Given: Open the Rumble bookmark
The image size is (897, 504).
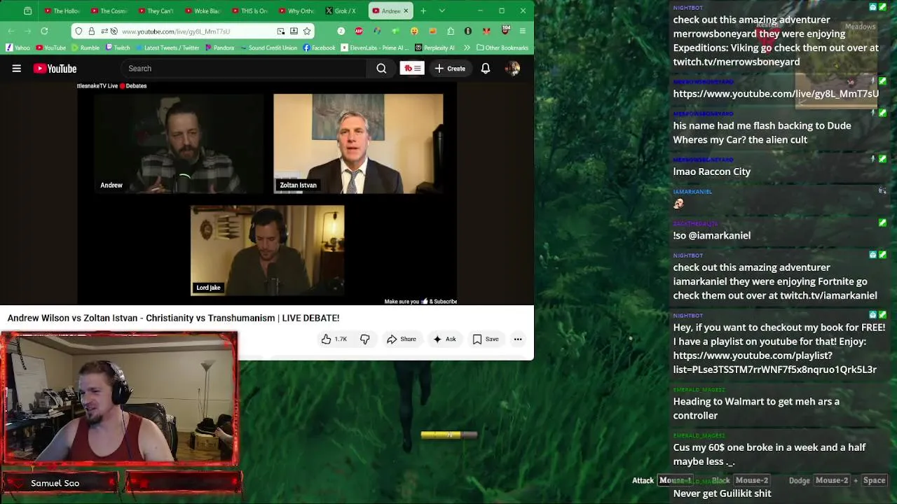Looking at the screenshot, I should [x=85, y=48].
